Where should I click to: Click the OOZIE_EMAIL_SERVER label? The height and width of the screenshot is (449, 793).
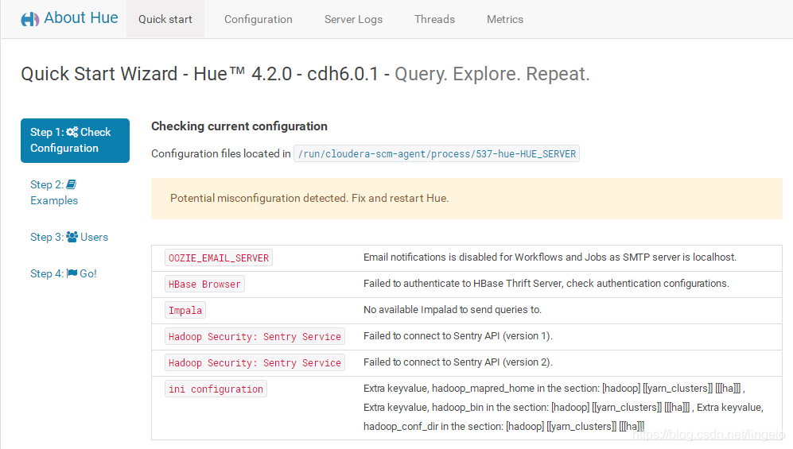pos(219,257)
